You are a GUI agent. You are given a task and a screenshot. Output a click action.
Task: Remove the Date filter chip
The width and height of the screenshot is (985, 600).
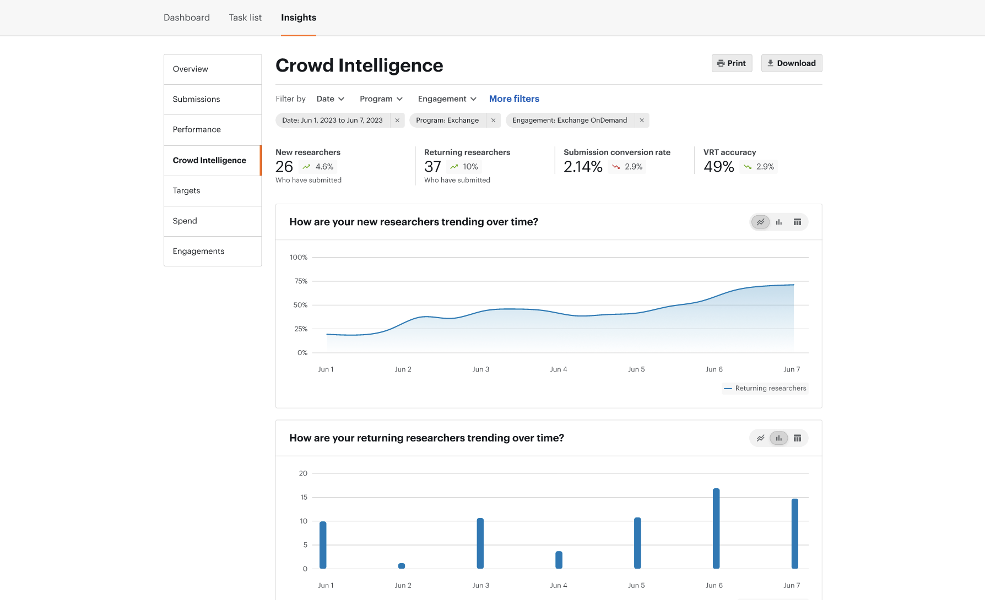(397, 121)
